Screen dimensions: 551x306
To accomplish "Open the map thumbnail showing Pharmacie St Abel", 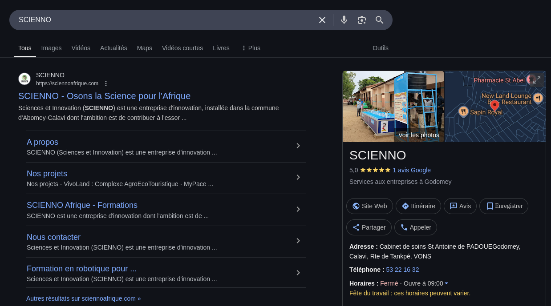I will pyautogui.click(x=495, y=107).
